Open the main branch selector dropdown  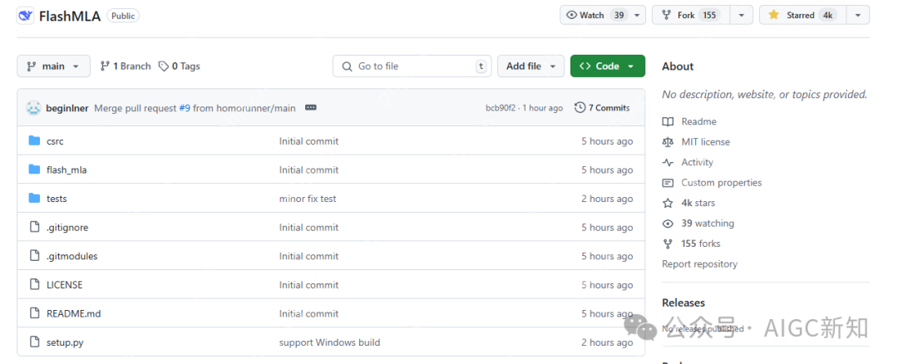click(53, 66)
